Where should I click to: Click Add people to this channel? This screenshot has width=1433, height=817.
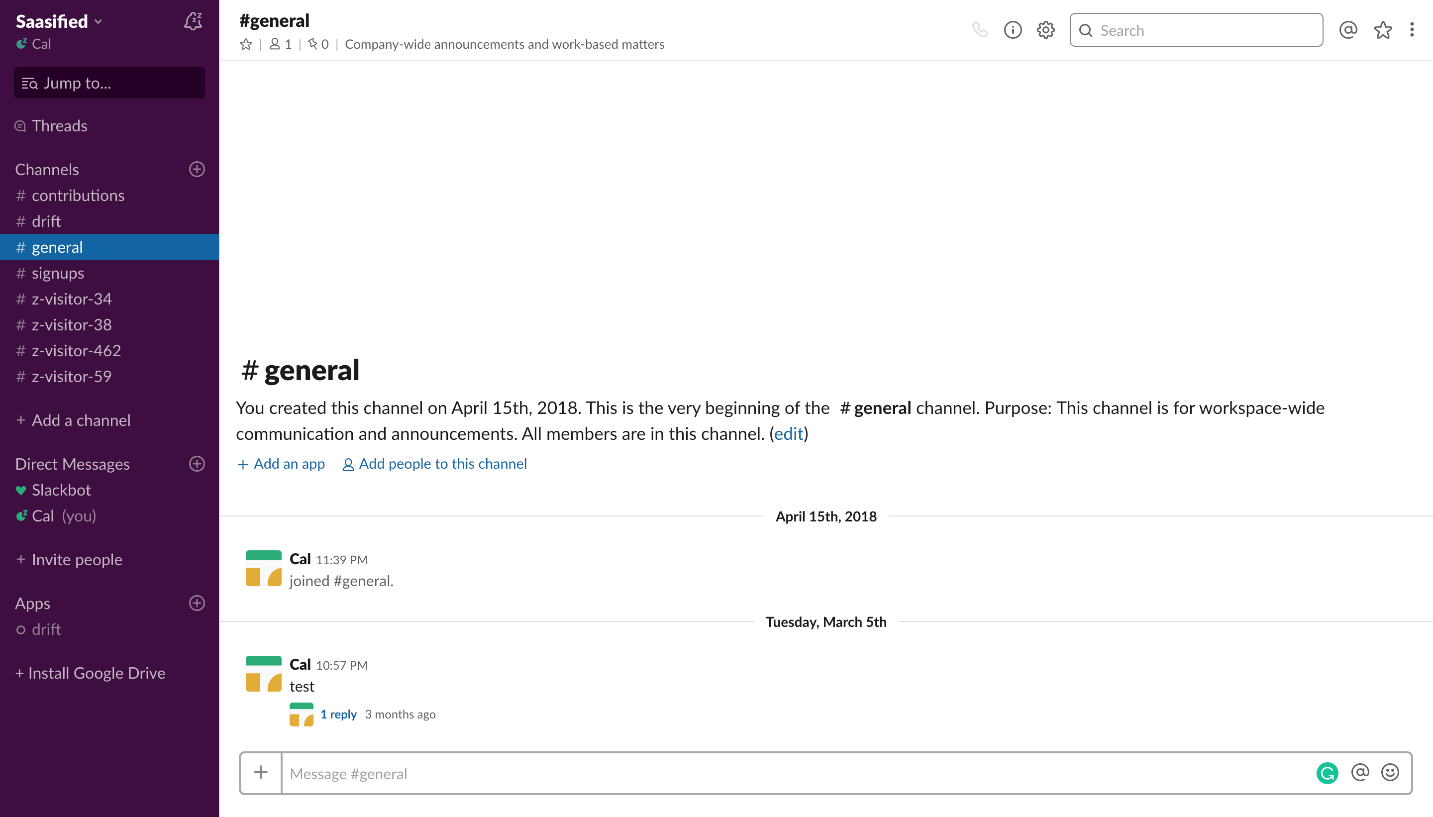(x=435, y=464)
